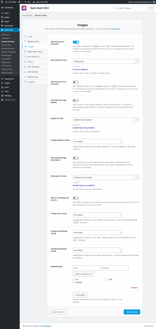Open the Edit robots.txt tab

[x=35, y=57]
